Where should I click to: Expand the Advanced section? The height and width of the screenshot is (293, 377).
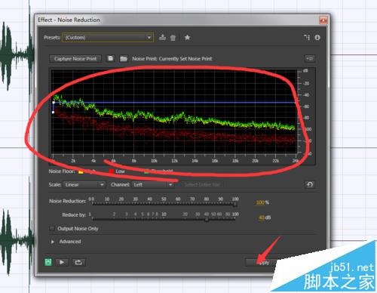(x=53, y=242)
